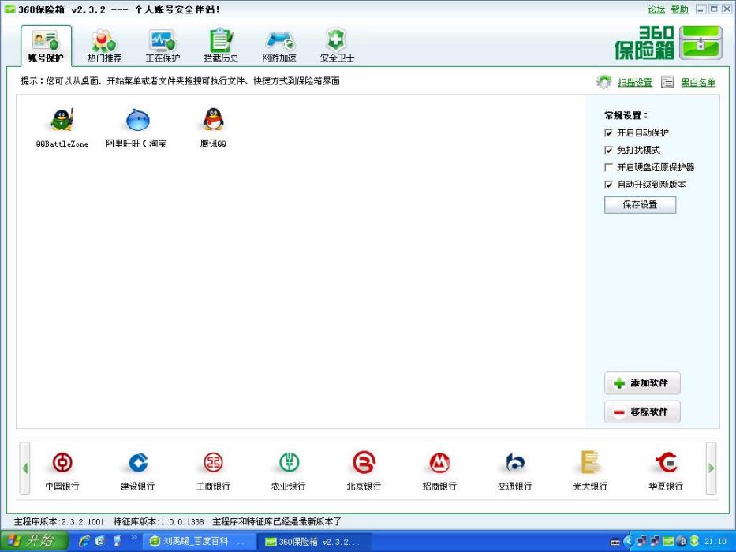Click the 特征库版本:1.0.0.1338 status text
Image resolution: width=736 pixels, height=552 pixels.
[159, 521]
